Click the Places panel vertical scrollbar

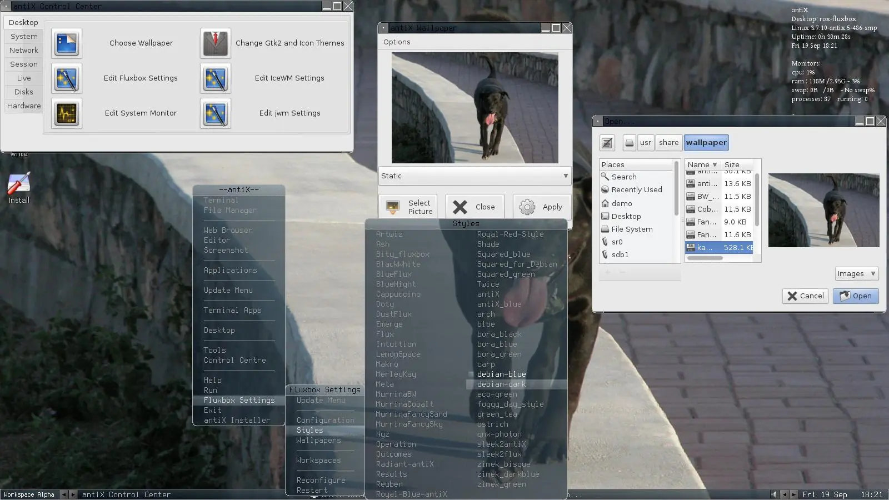coord(676,189)
